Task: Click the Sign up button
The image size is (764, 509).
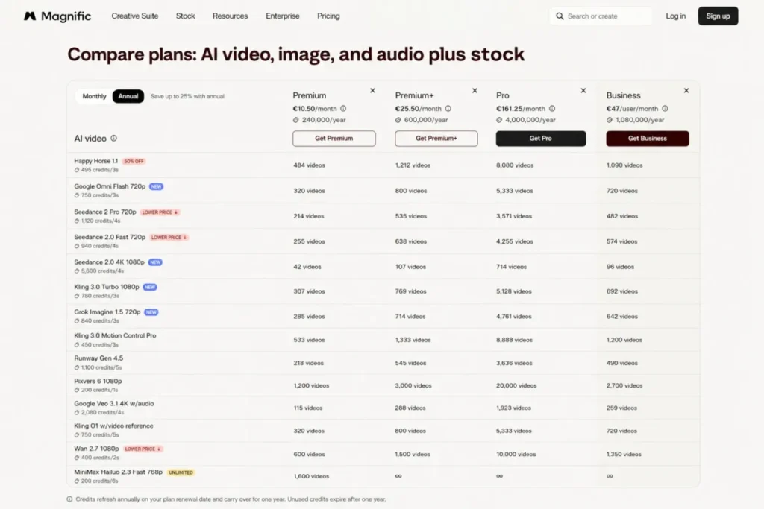Action: tap(718, 16)
